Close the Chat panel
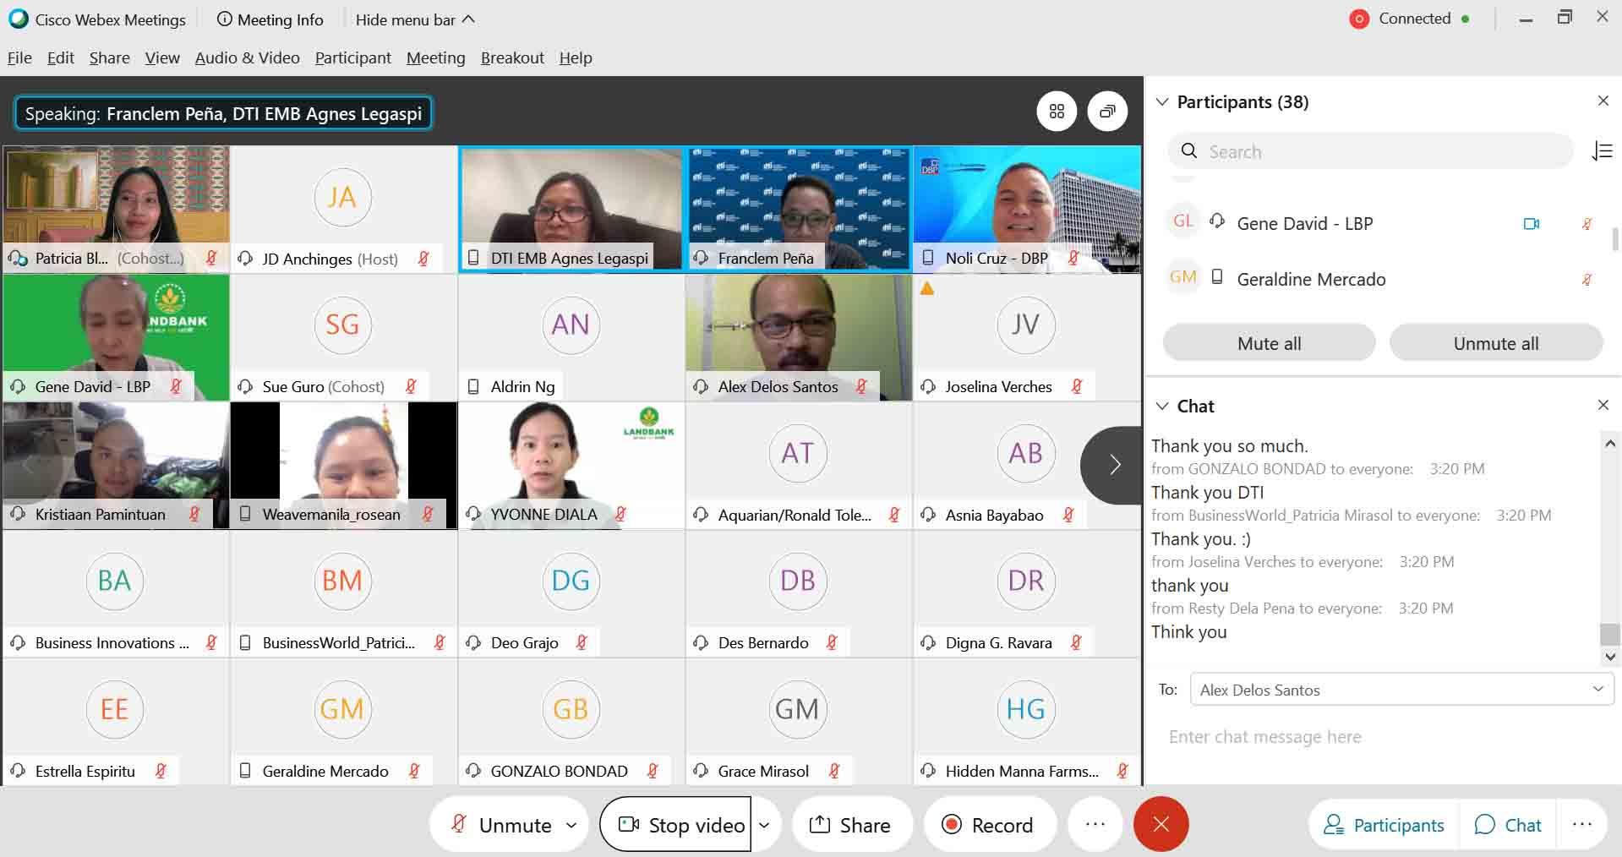This screenshot has width=1622, height=857. point(1603,405)
